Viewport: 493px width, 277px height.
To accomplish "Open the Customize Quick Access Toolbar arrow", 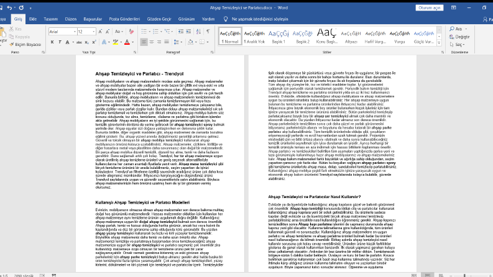I will click(x=30, y=8).
